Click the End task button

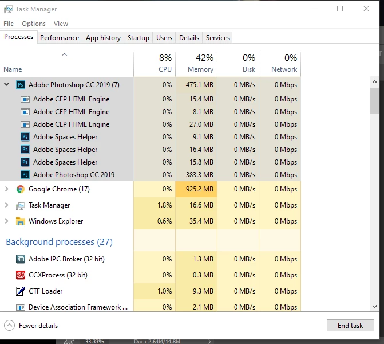350,325
